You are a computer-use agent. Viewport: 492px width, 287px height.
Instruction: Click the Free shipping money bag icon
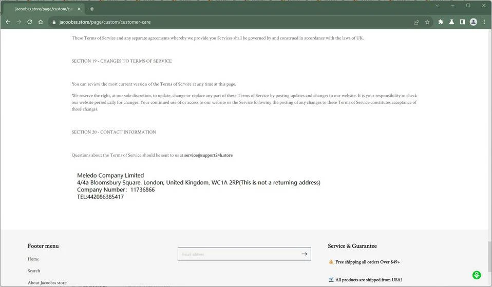[331, 262]
